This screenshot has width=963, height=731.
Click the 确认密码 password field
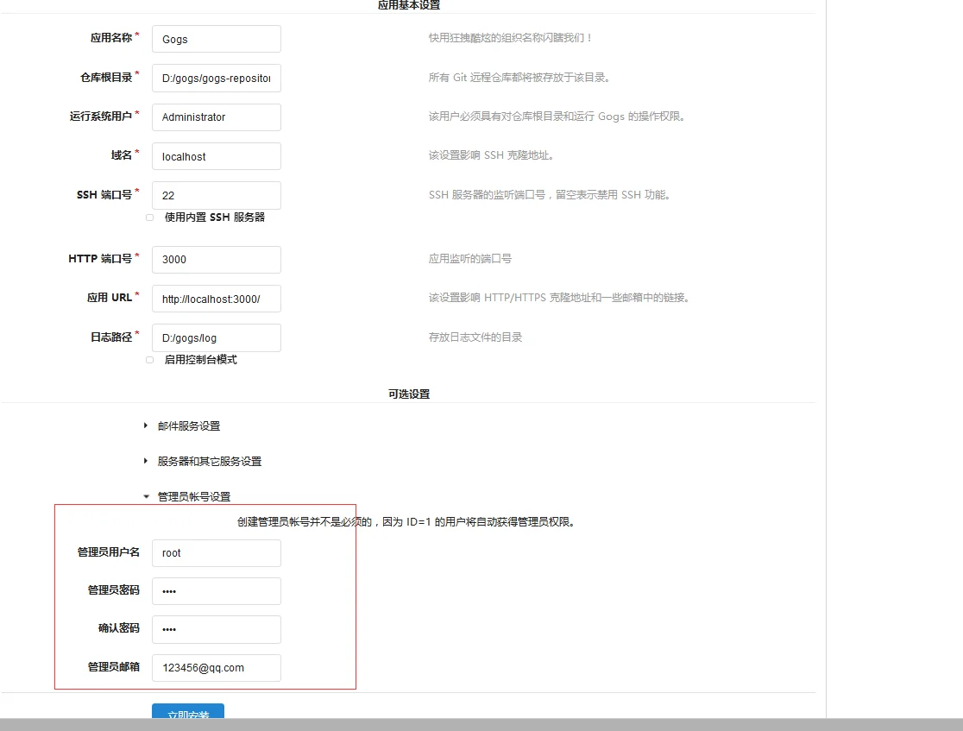[x=217, y=629]
